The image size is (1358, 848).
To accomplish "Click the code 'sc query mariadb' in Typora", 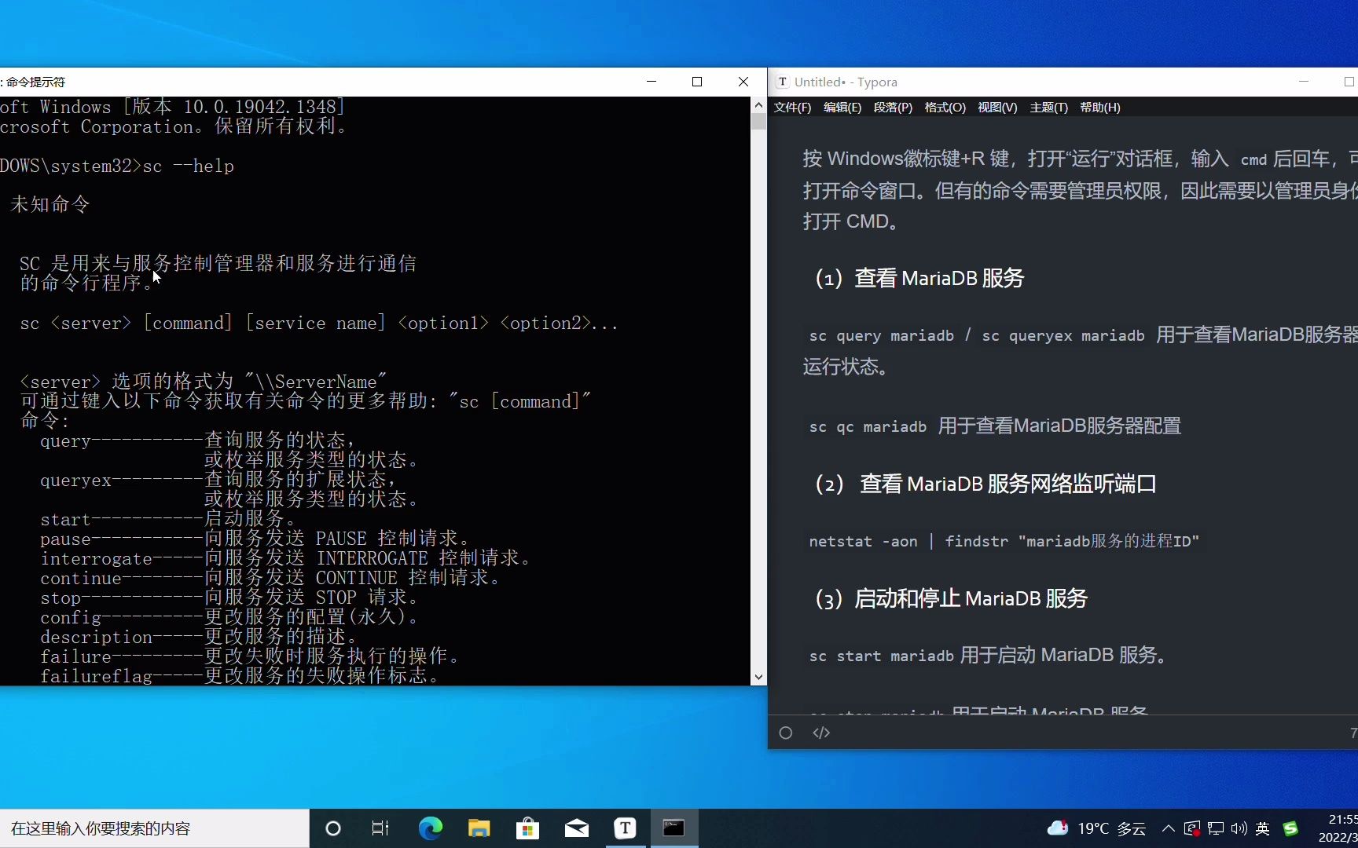I will pos(881,336).
